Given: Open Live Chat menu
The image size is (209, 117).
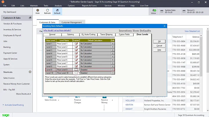Looking at the screenshot, I should click(x=144, y=6).
